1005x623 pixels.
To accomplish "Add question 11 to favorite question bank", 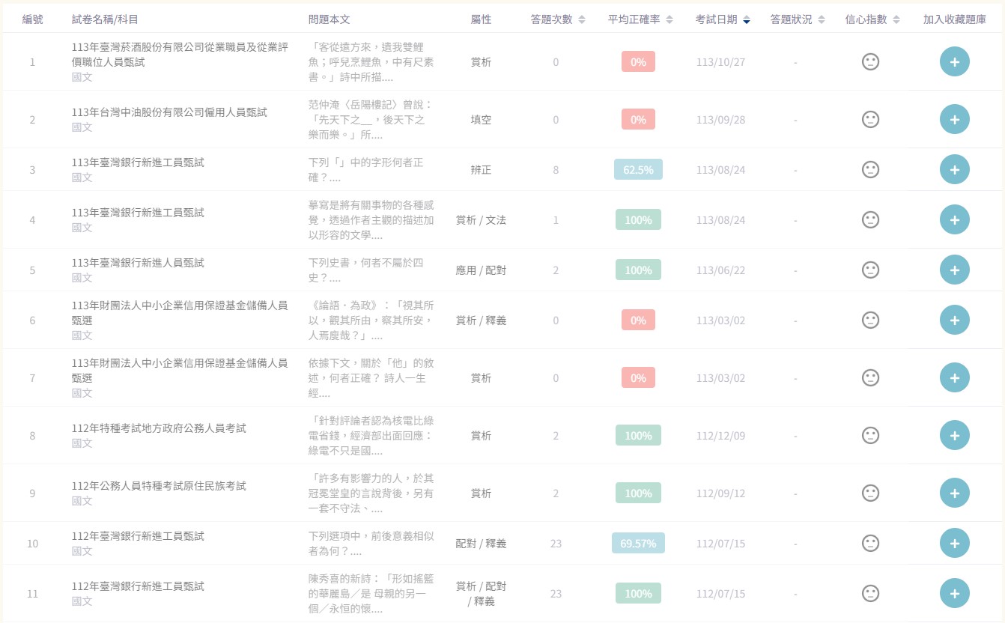I will (954, 594).
